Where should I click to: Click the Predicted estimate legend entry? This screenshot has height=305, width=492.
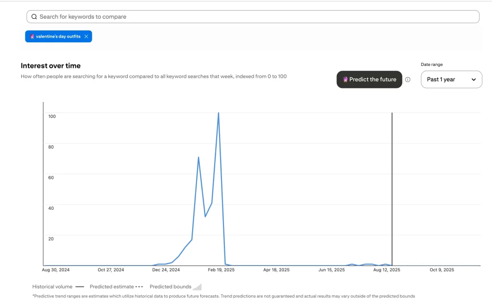[x=116, y=286]
